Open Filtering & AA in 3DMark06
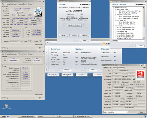 tap(67, 75)
